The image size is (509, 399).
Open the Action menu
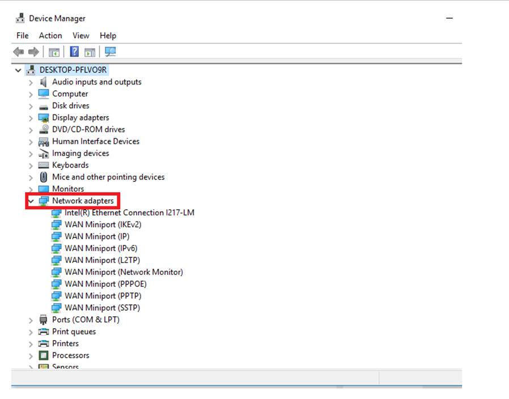point(50,36)
